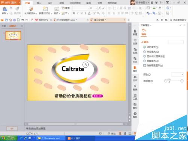Screen dimensions: 188x141
Task: Open the Object Properties (对象属性) panel title dropdown
Action: click(x=151, y=25)
